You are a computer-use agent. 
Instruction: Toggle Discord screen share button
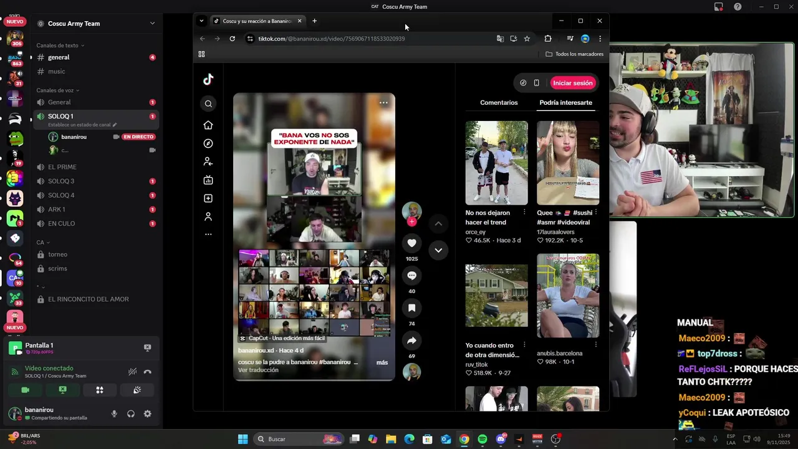(x=62, y=390)
